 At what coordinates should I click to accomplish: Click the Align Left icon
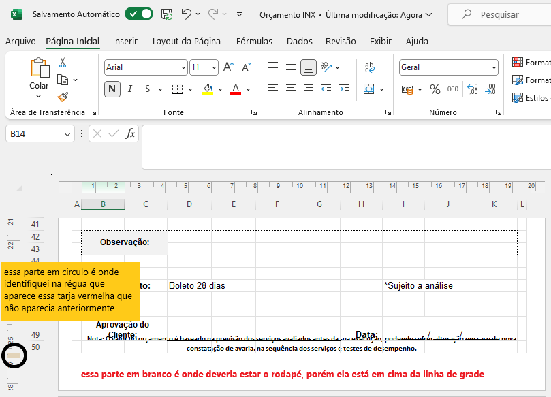click(x=273, y=89)
